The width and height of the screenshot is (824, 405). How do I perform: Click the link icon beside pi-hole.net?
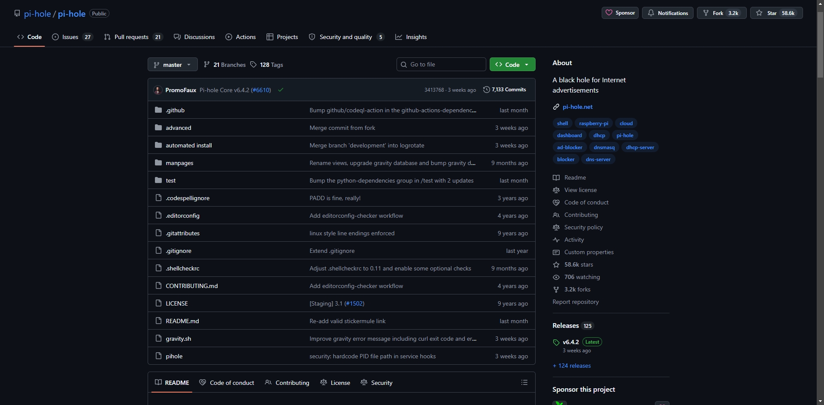pyautogui.click(x=556, y=107)
